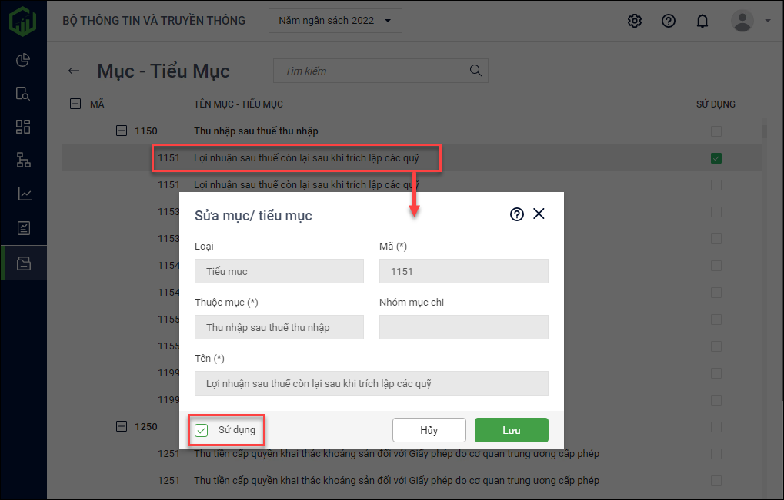Open the organization hierarchy sidebar icon

23,160
